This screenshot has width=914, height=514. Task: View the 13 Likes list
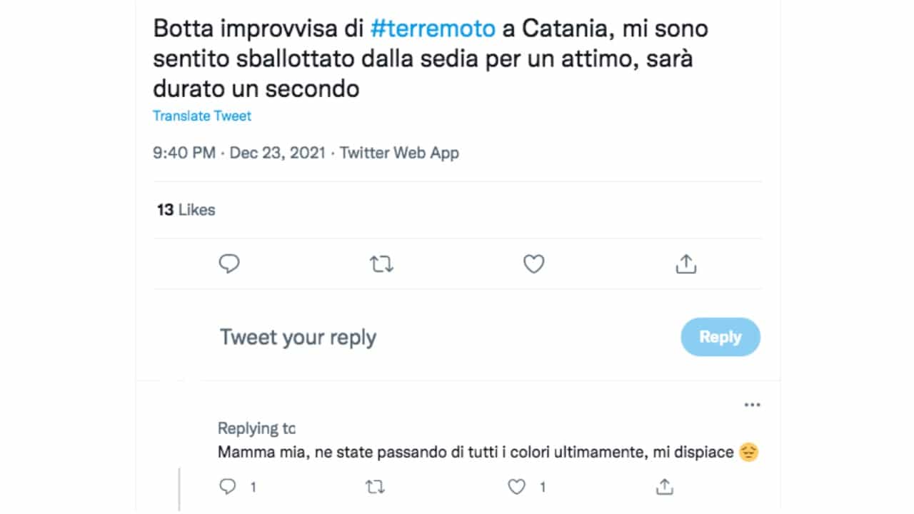click(x=186, y=210)
